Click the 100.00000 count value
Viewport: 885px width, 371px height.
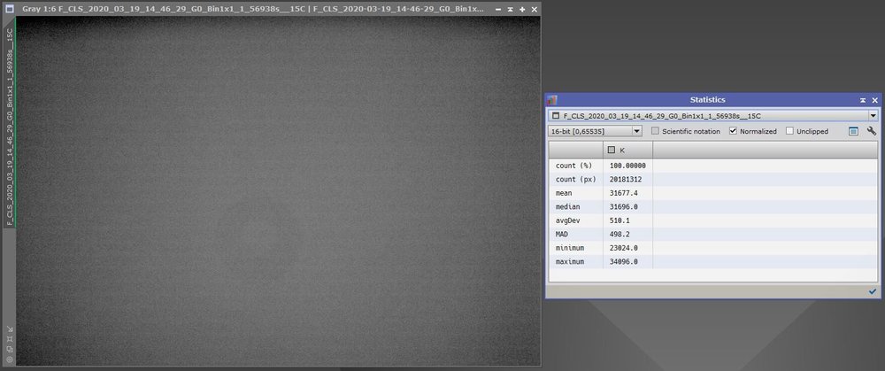click(627, 166)
